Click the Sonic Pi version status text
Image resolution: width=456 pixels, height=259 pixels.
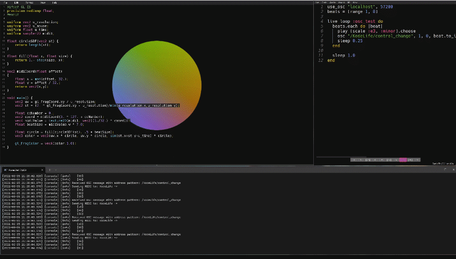[443, 164]
